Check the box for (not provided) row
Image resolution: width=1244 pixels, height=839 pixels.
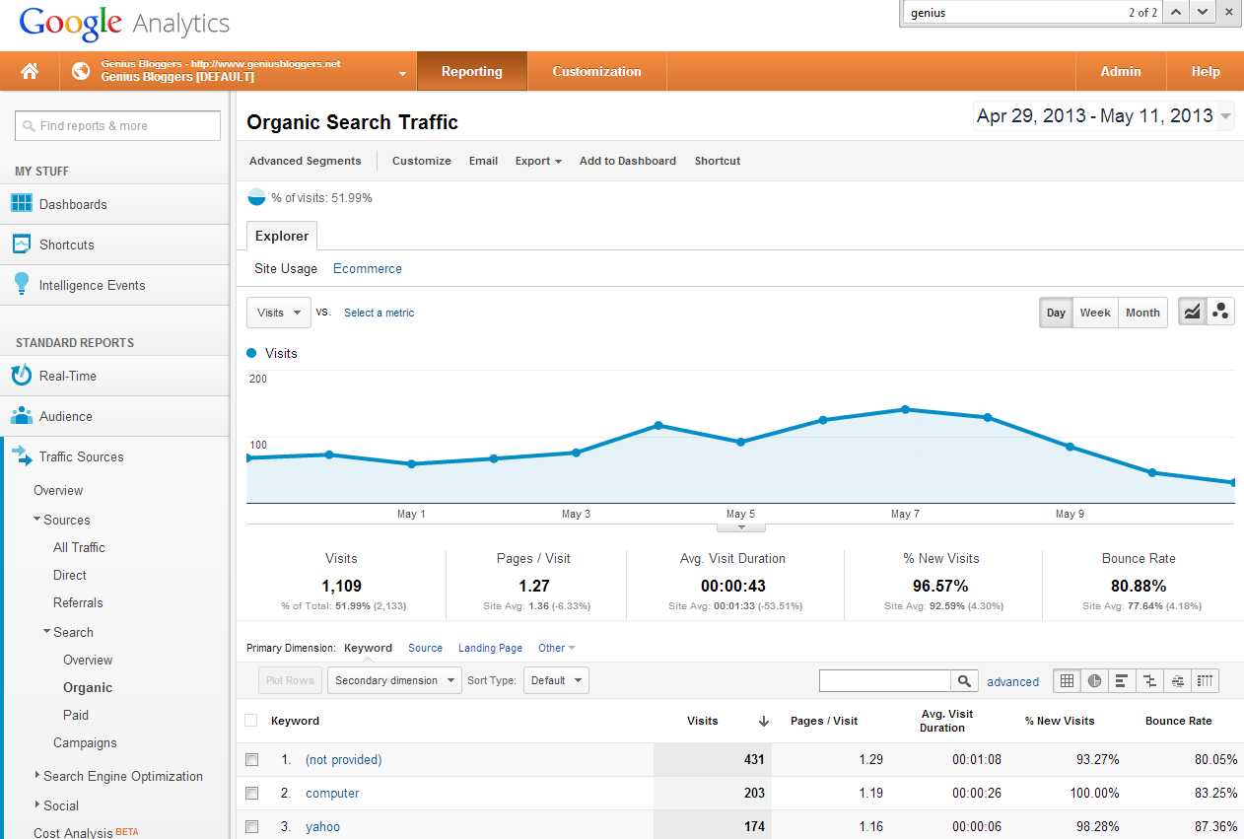(252, 760)
